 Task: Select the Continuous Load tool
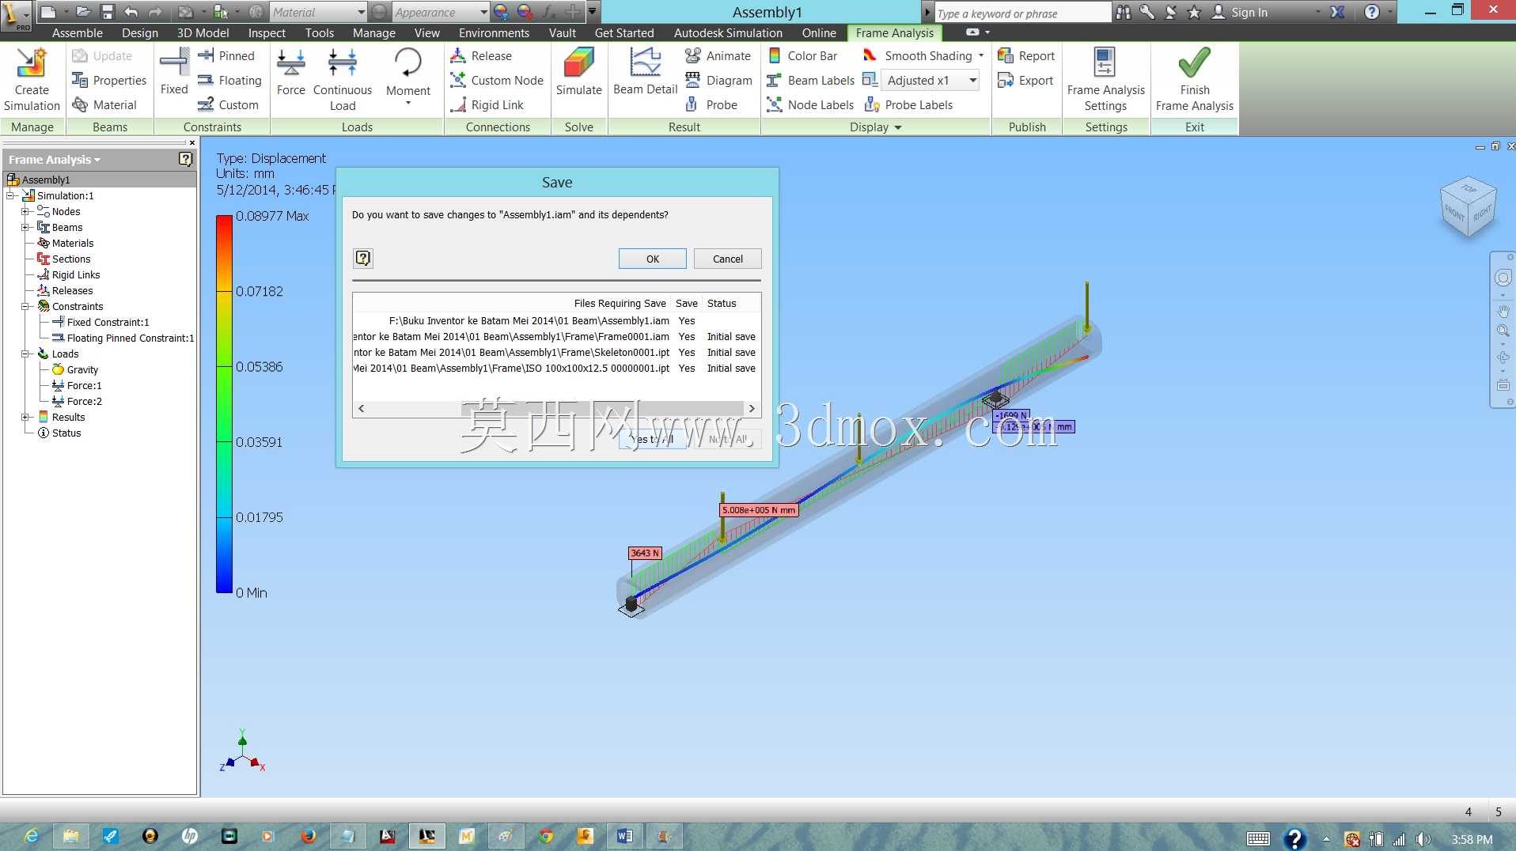(343, 79)
